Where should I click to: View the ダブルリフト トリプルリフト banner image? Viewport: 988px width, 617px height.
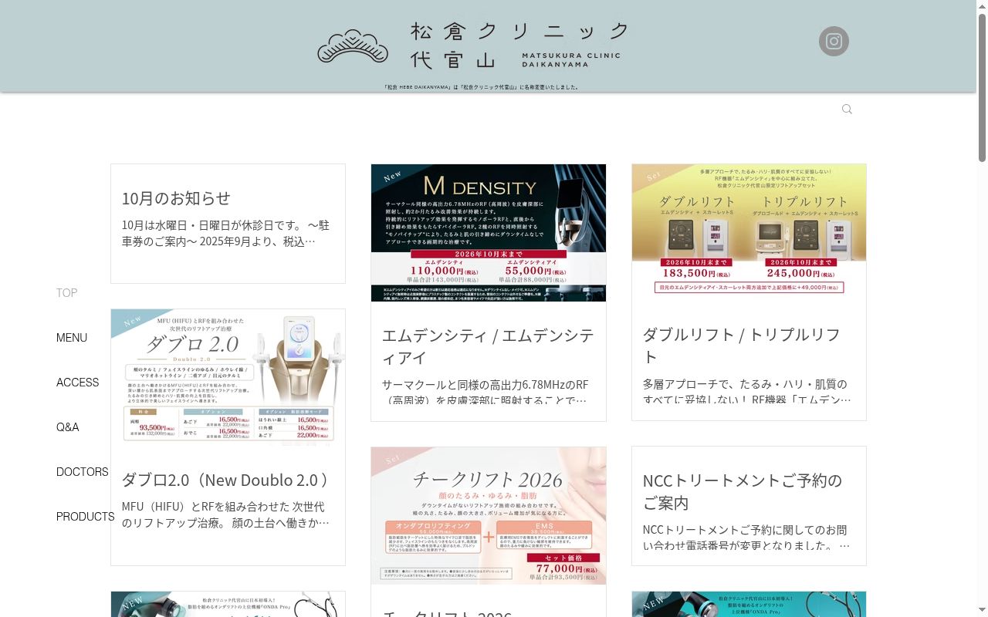[749, 231]
